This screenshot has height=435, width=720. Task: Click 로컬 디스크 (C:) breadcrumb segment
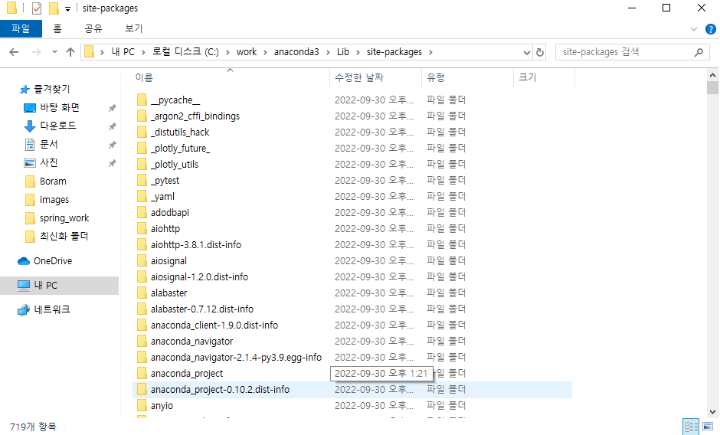(x=185, y=52)
